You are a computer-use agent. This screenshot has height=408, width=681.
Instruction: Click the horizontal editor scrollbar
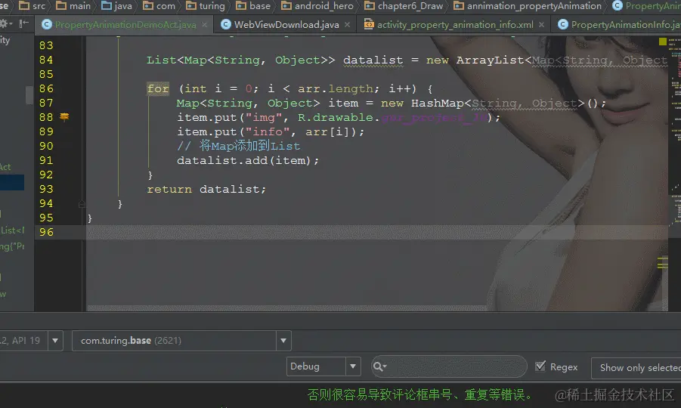(286, 308)
